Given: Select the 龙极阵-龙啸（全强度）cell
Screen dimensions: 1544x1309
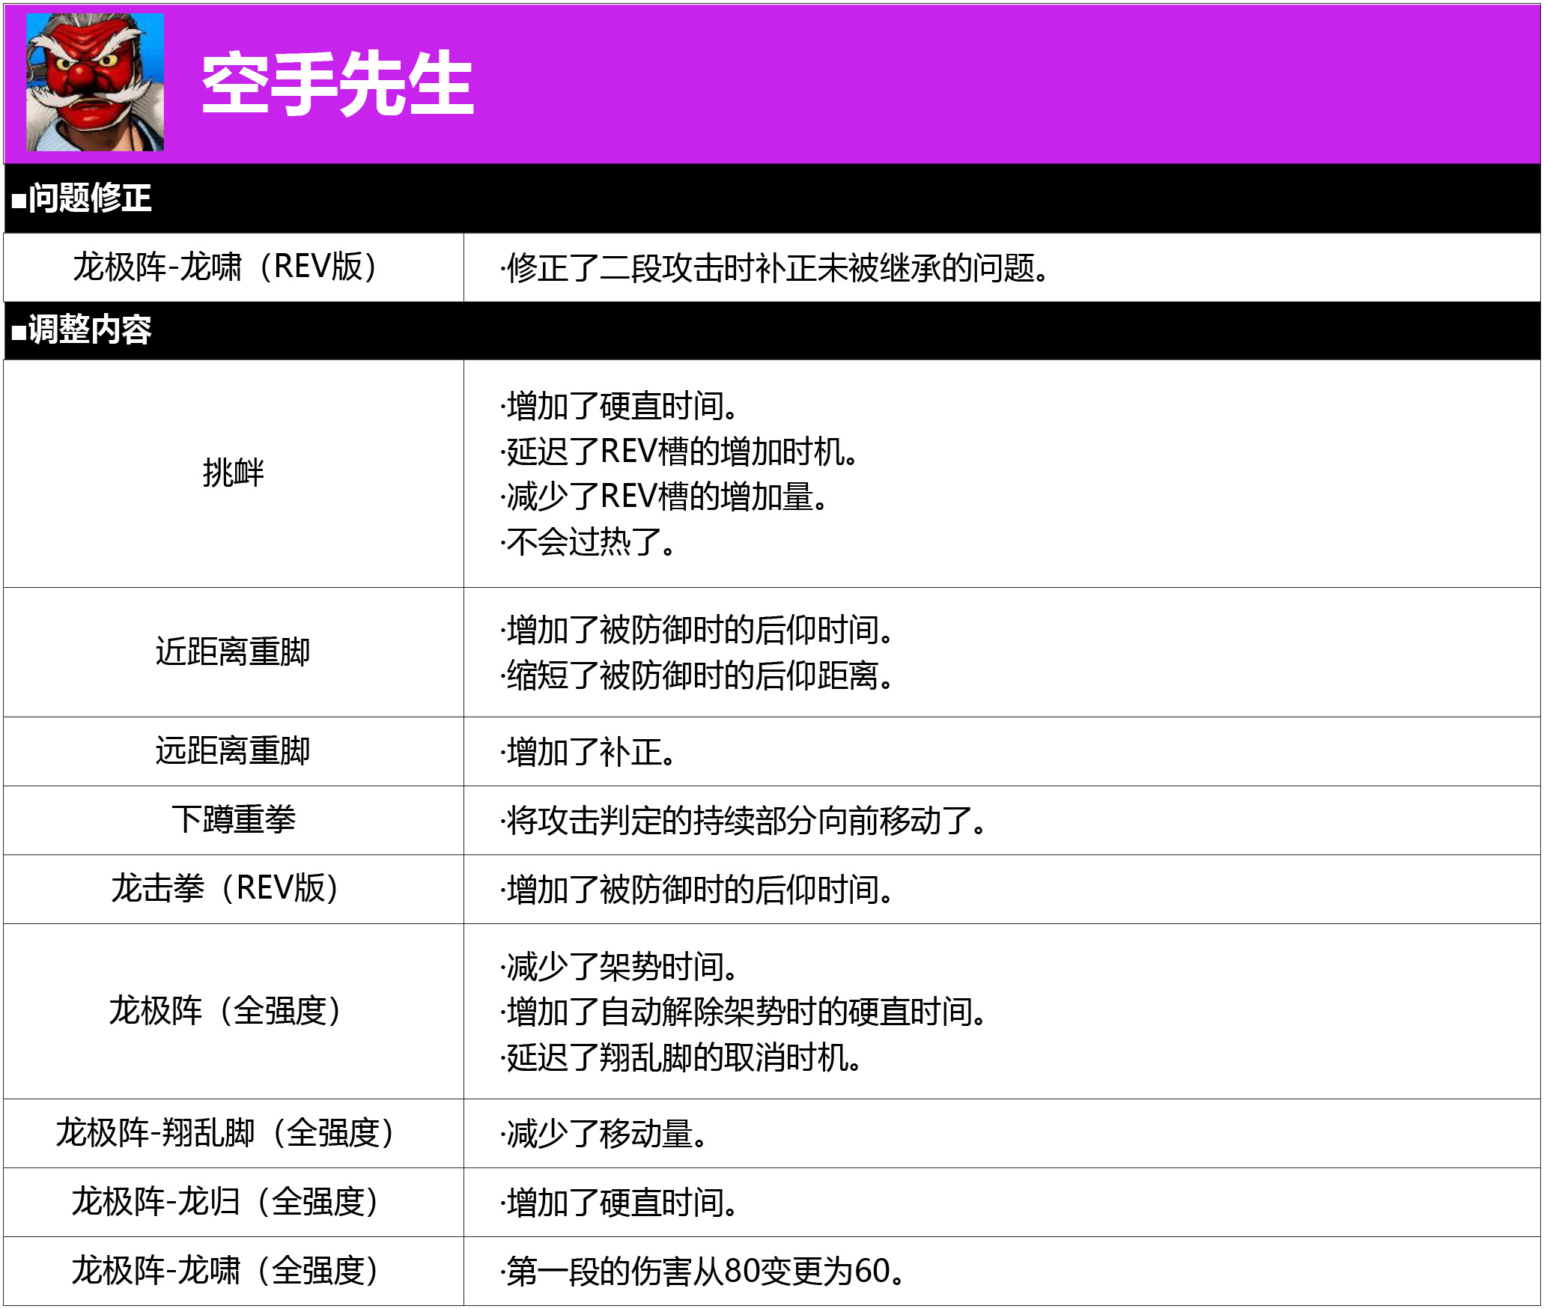Looking at the screenshot, I should click(x=234, y=1271).
